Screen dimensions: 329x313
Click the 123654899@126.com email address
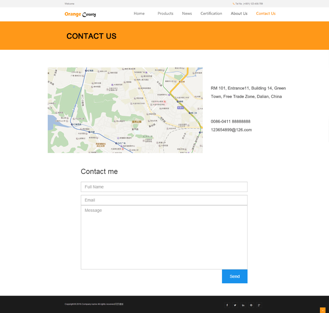[x=231, y=130]
